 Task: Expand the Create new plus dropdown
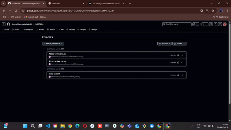[205, 24]
